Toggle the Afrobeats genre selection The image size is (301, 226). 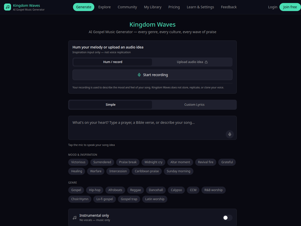[115, 190]
